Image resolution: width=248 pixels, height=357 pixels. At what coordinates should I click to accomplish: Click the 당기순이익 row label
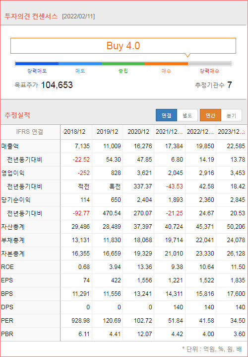pyautogui.click(x=16, y=200)
